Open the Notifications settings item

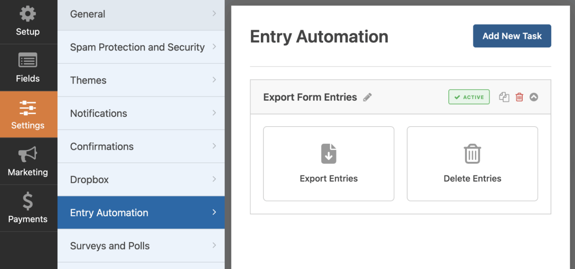140,113
